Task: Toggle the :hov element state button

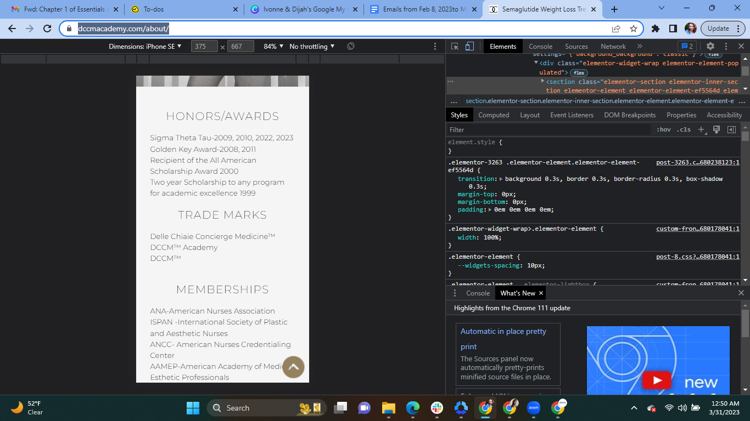Action: (663, 130)
